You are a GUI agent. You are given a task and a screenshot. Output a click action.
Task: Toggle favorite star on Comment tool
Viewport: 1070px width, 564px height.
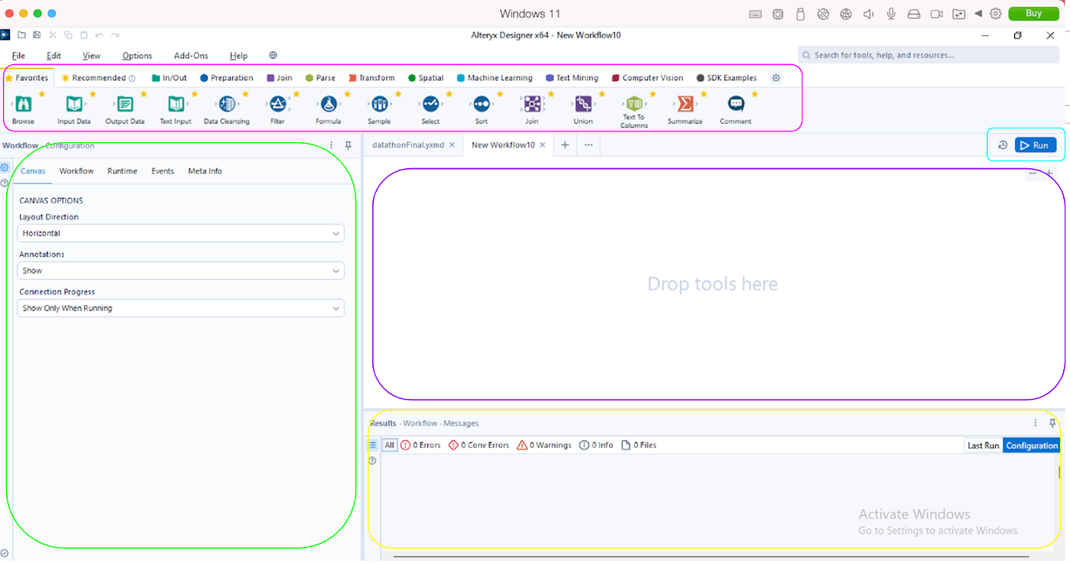[754, 94]
